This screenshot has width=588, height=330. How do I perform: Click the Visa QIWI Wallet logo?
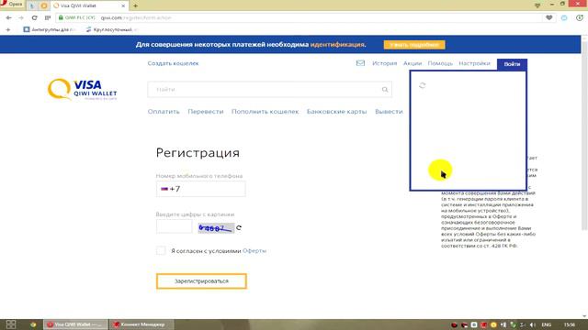tap(82, 89)
